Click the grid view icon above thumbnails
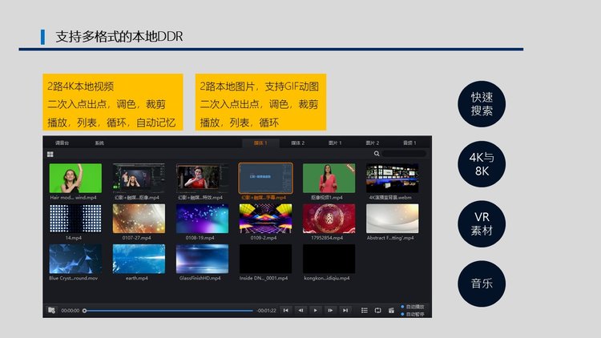The height and width of the screenshot is (338, 601). [50, 153]
